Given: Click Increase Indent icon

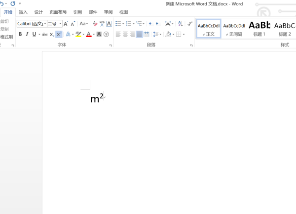Looking at the screenshot, I should coord(158,24).
